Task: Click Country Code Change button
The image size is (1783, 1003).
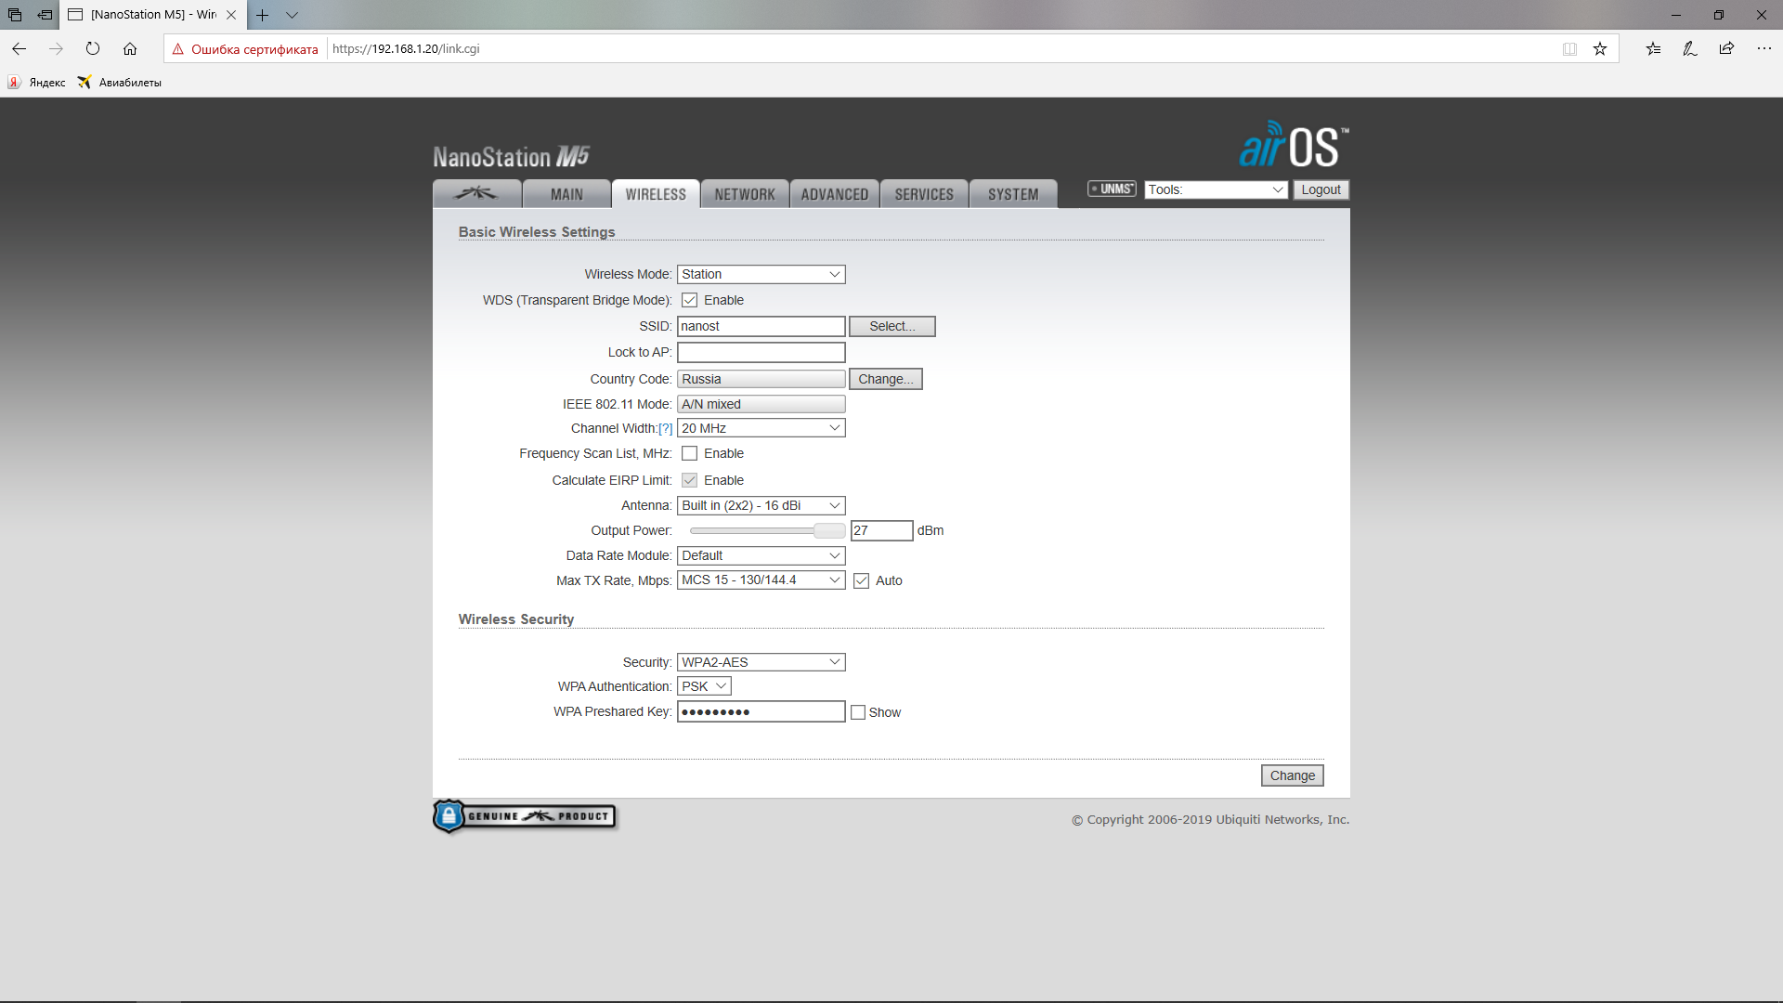Action: click(885, 379)
